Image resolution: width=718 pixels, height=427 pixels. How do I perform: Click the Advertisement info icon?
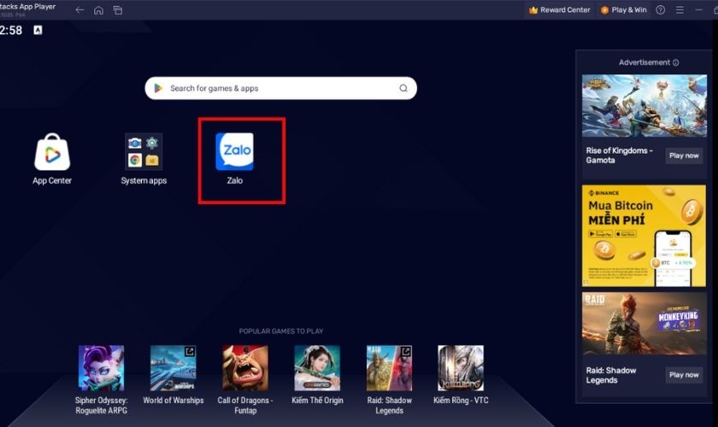(676, 62)
